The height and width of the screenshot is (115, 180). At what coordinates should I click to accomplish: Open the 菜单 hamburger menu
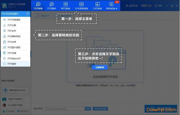click(158, 6)
